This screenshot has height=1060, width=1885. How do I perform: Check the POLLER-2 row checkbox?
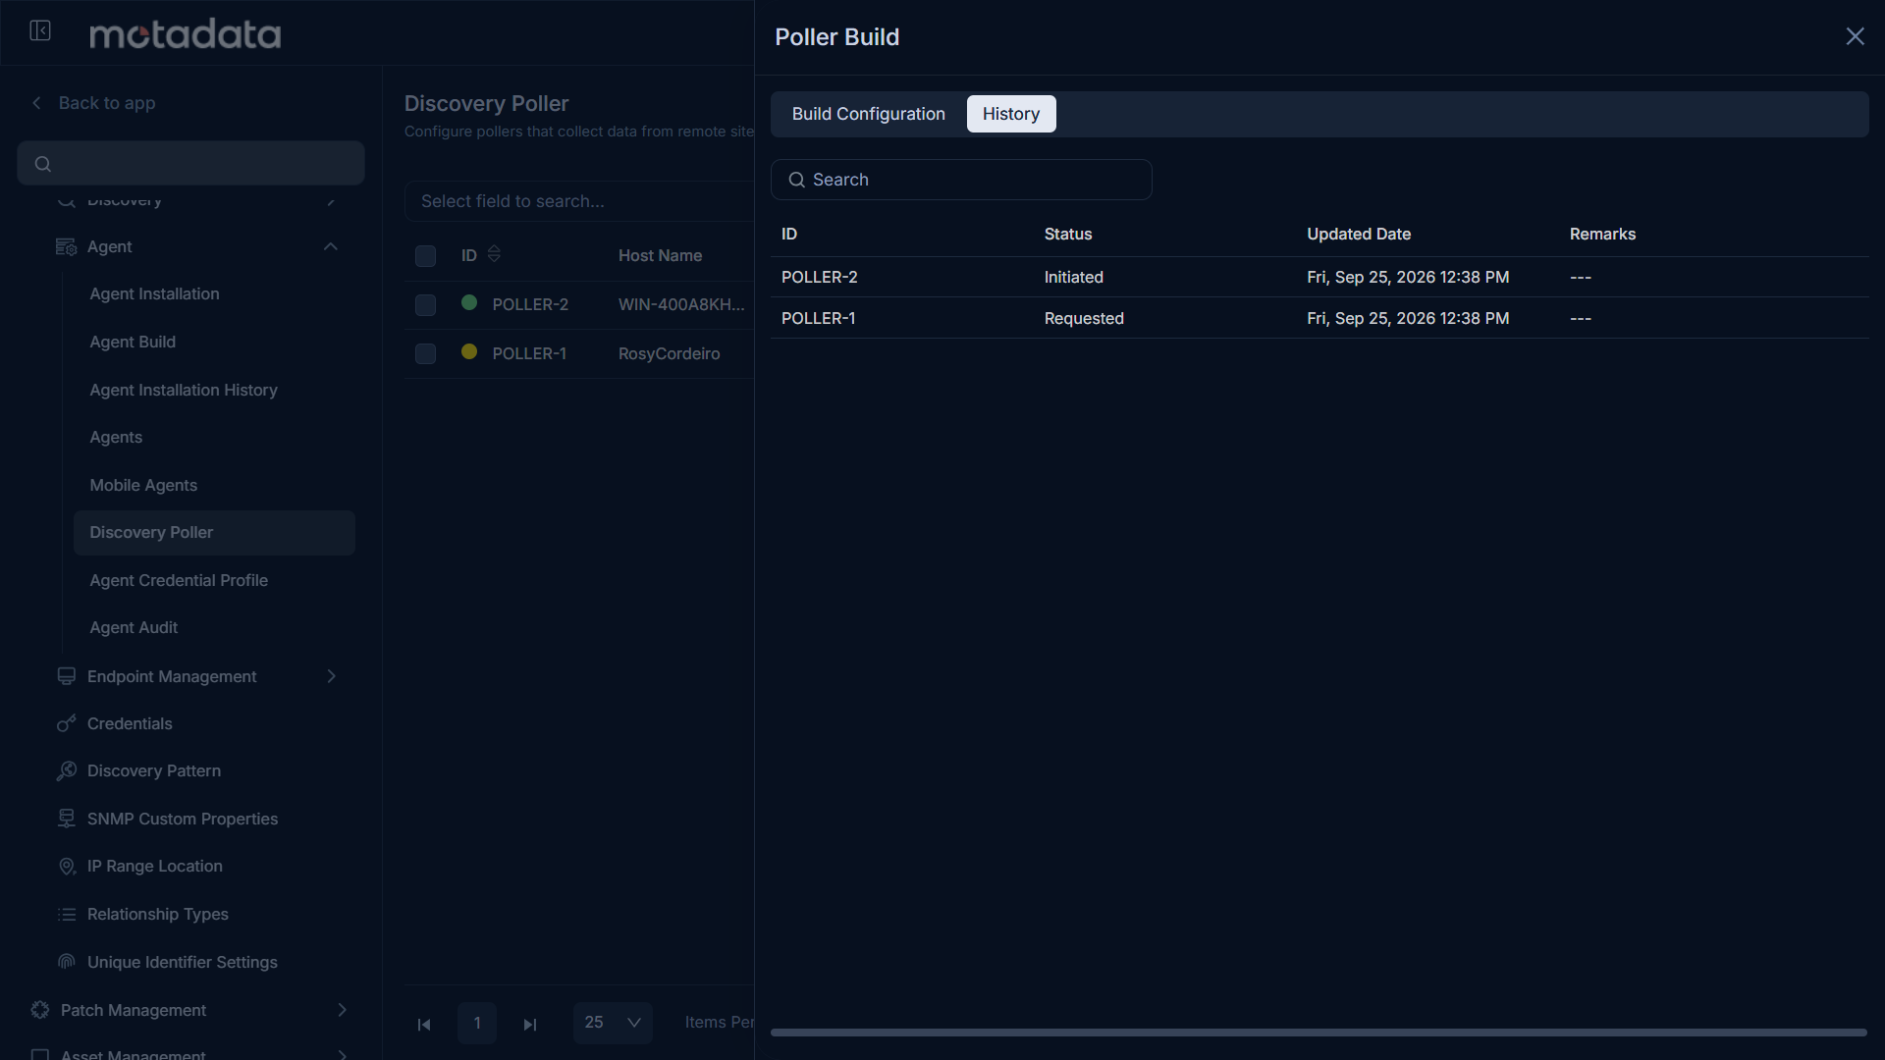tap(425, 305)
